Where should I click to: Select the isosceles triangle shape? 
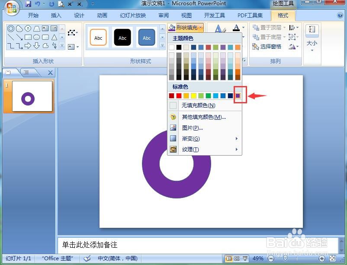(x=54, y=37)
